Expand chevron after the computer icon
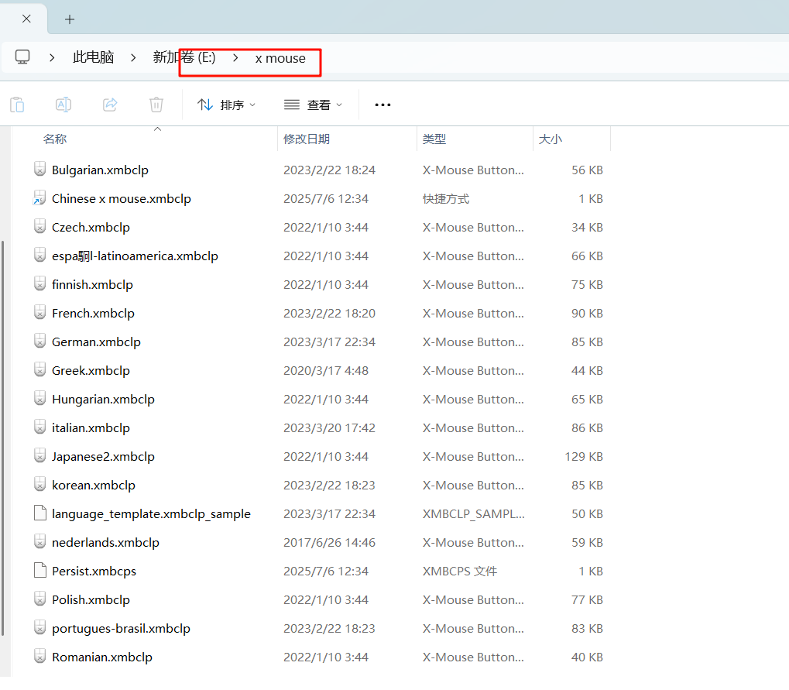 point(52,58)
